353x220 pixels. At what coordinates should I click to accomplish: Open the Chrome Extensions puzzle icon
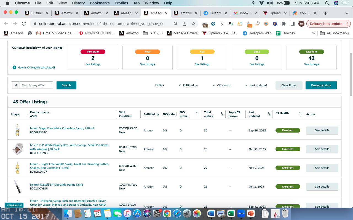284,24
